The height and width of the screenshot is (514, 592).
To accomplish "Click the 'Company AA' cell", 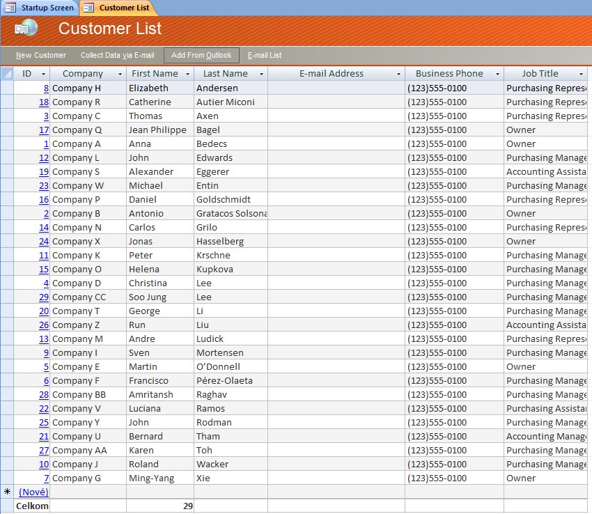I will pos(88,450).
